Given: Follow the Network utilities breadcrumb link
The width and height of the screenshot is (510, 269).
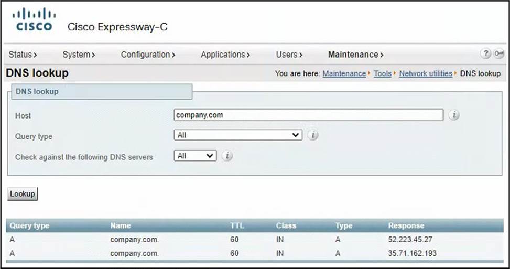Looking at the screenshot, I should (426, 74).
